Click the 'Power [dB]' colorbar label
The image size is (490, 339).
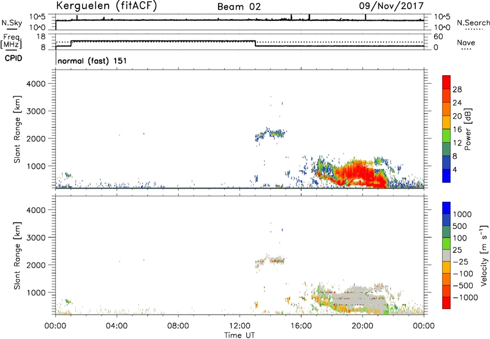(467, 129)
